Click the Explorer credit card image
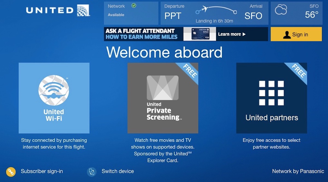Image resolution: width=328 pixels, height=182 pixels. (x=200, y=34)
